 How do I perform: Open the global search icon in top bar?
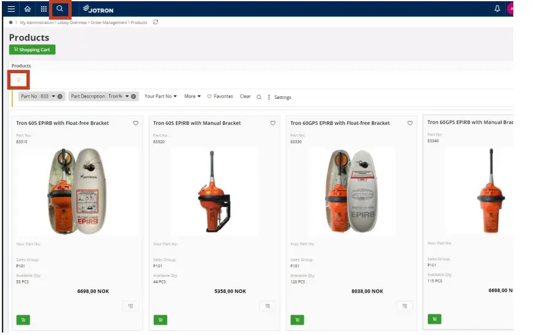click(x=60, y=9)
